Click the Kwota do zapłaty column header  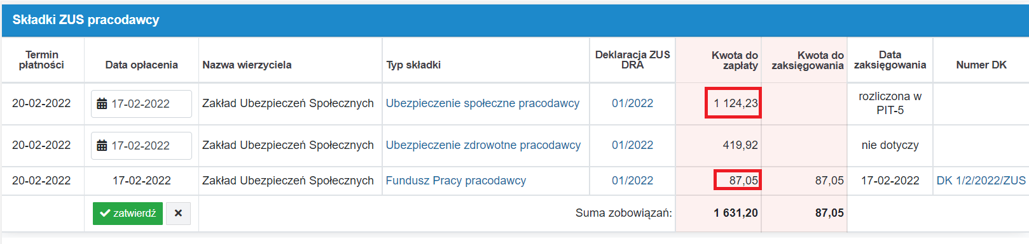tap(734, 60)
